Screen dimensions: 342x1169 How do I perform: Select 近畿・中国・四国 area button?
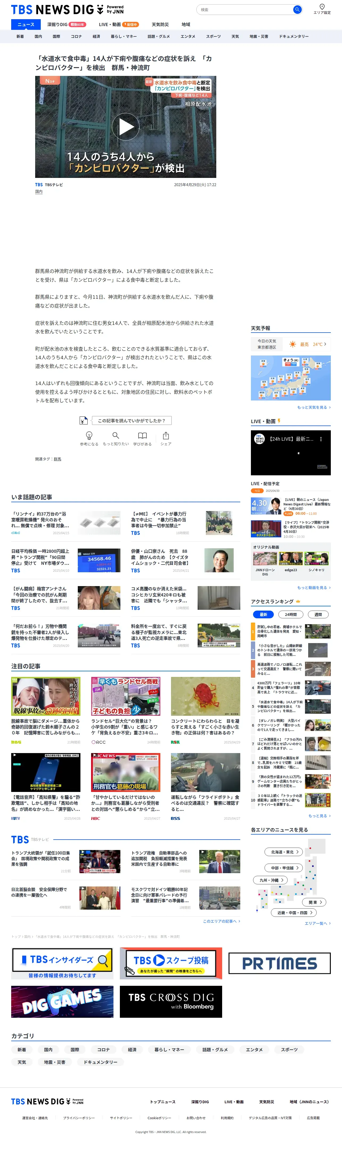[294, 913]
